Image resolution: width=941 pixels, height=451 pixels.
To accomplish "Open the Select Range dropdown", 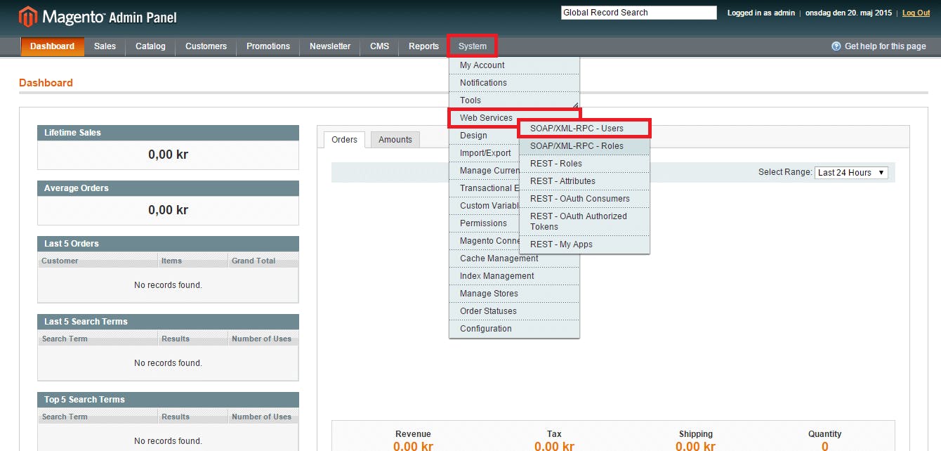I will 851,173.
